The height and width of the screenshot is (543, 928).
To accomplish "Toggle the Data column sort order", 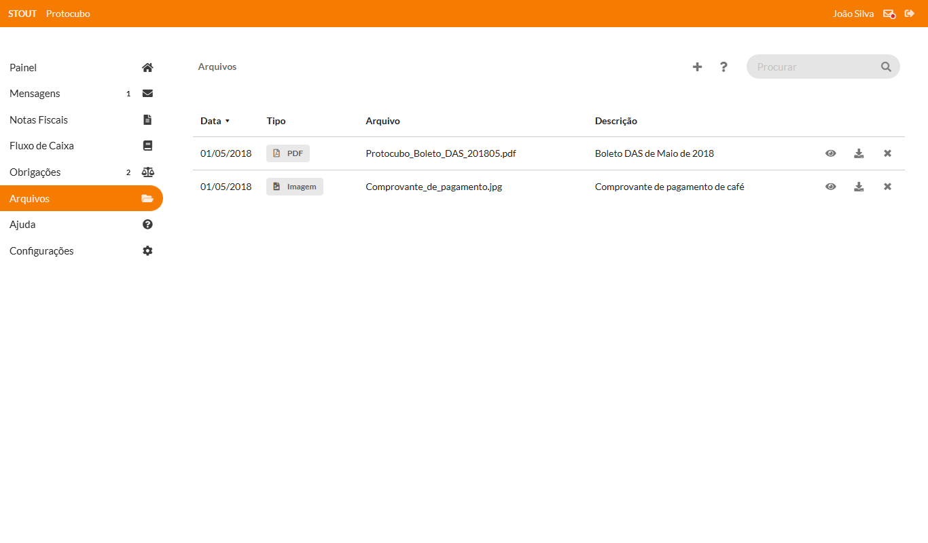I will pos(215,121).
